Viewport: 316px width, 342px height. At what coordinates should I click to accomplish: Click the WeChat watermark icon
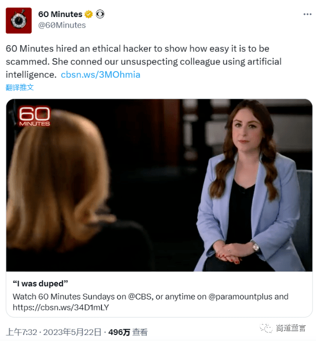coord(266,328)
